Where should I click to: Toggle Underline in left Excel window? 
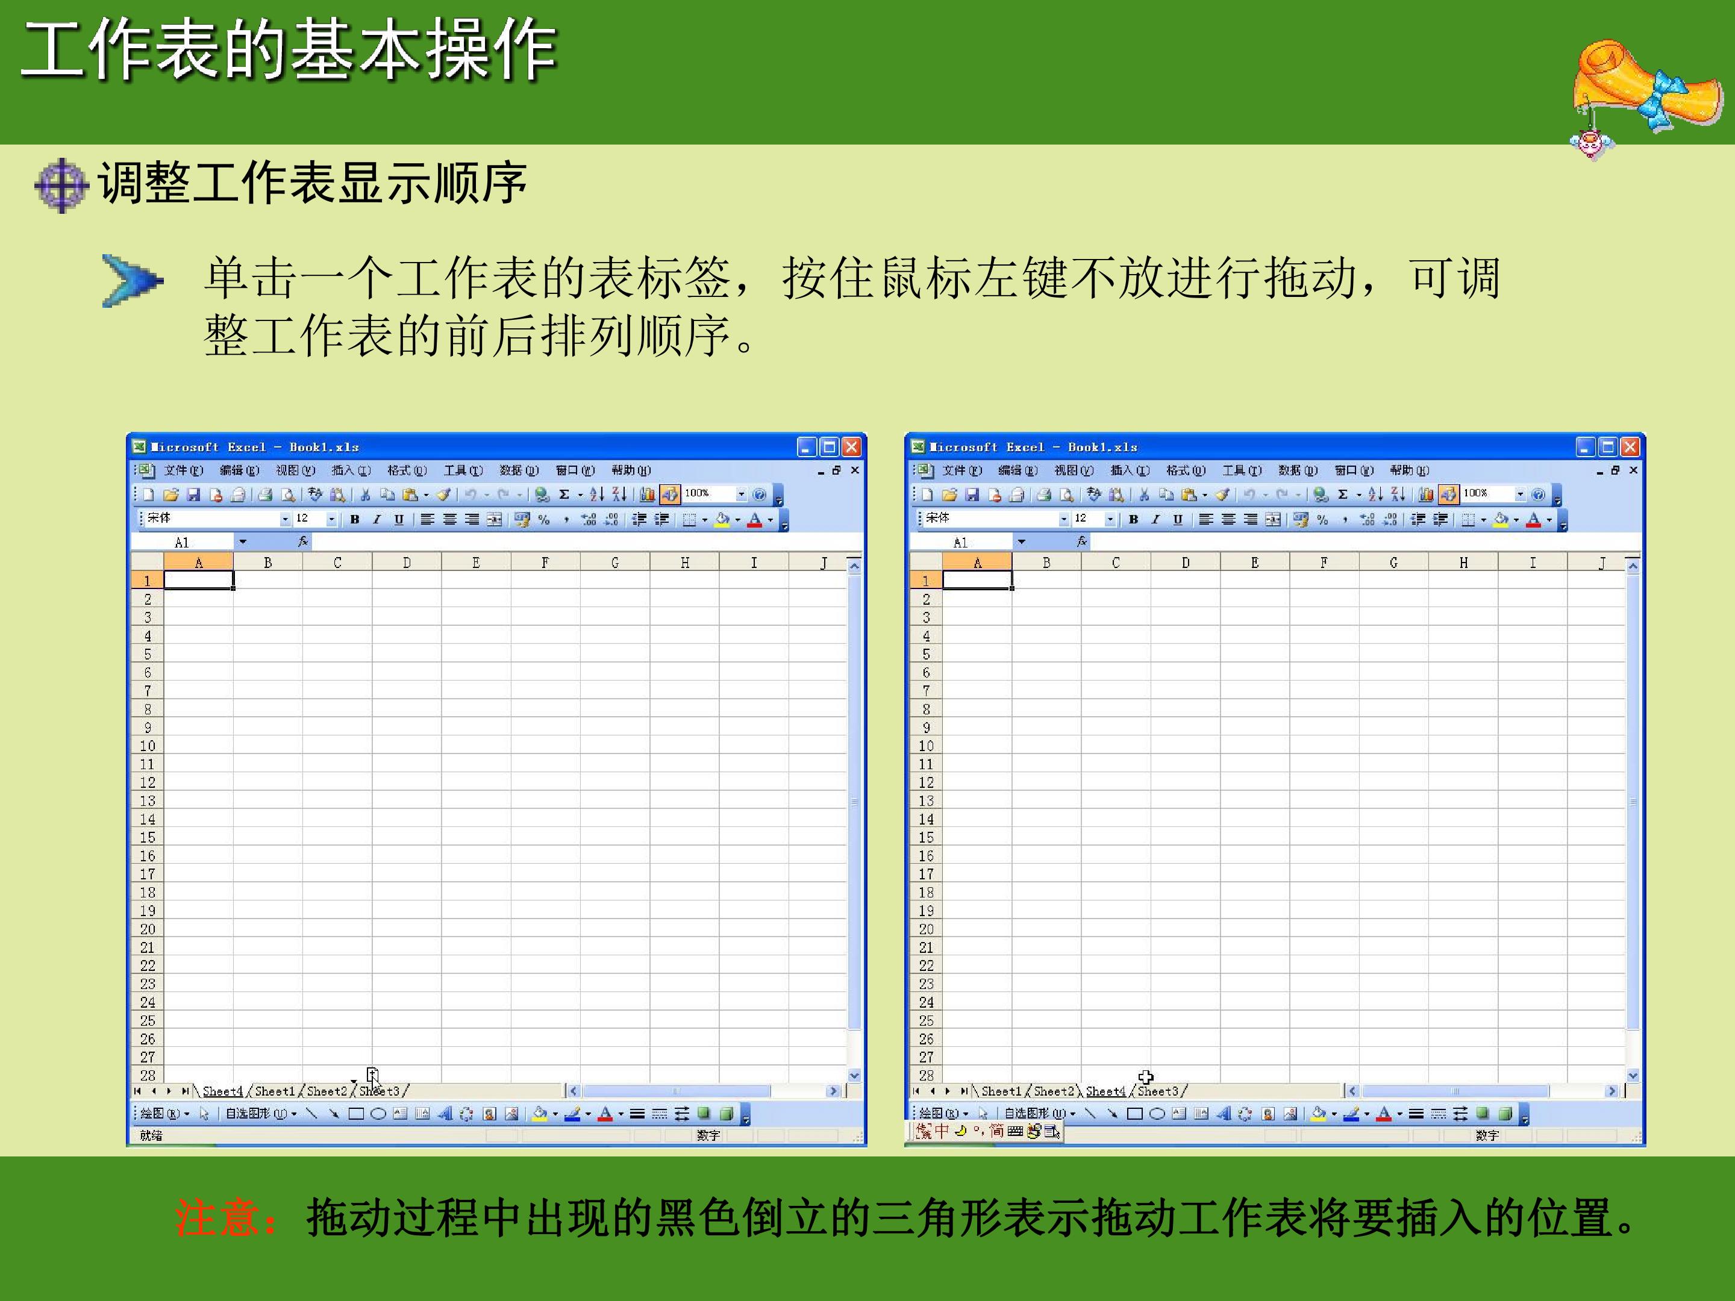[398, 519]
